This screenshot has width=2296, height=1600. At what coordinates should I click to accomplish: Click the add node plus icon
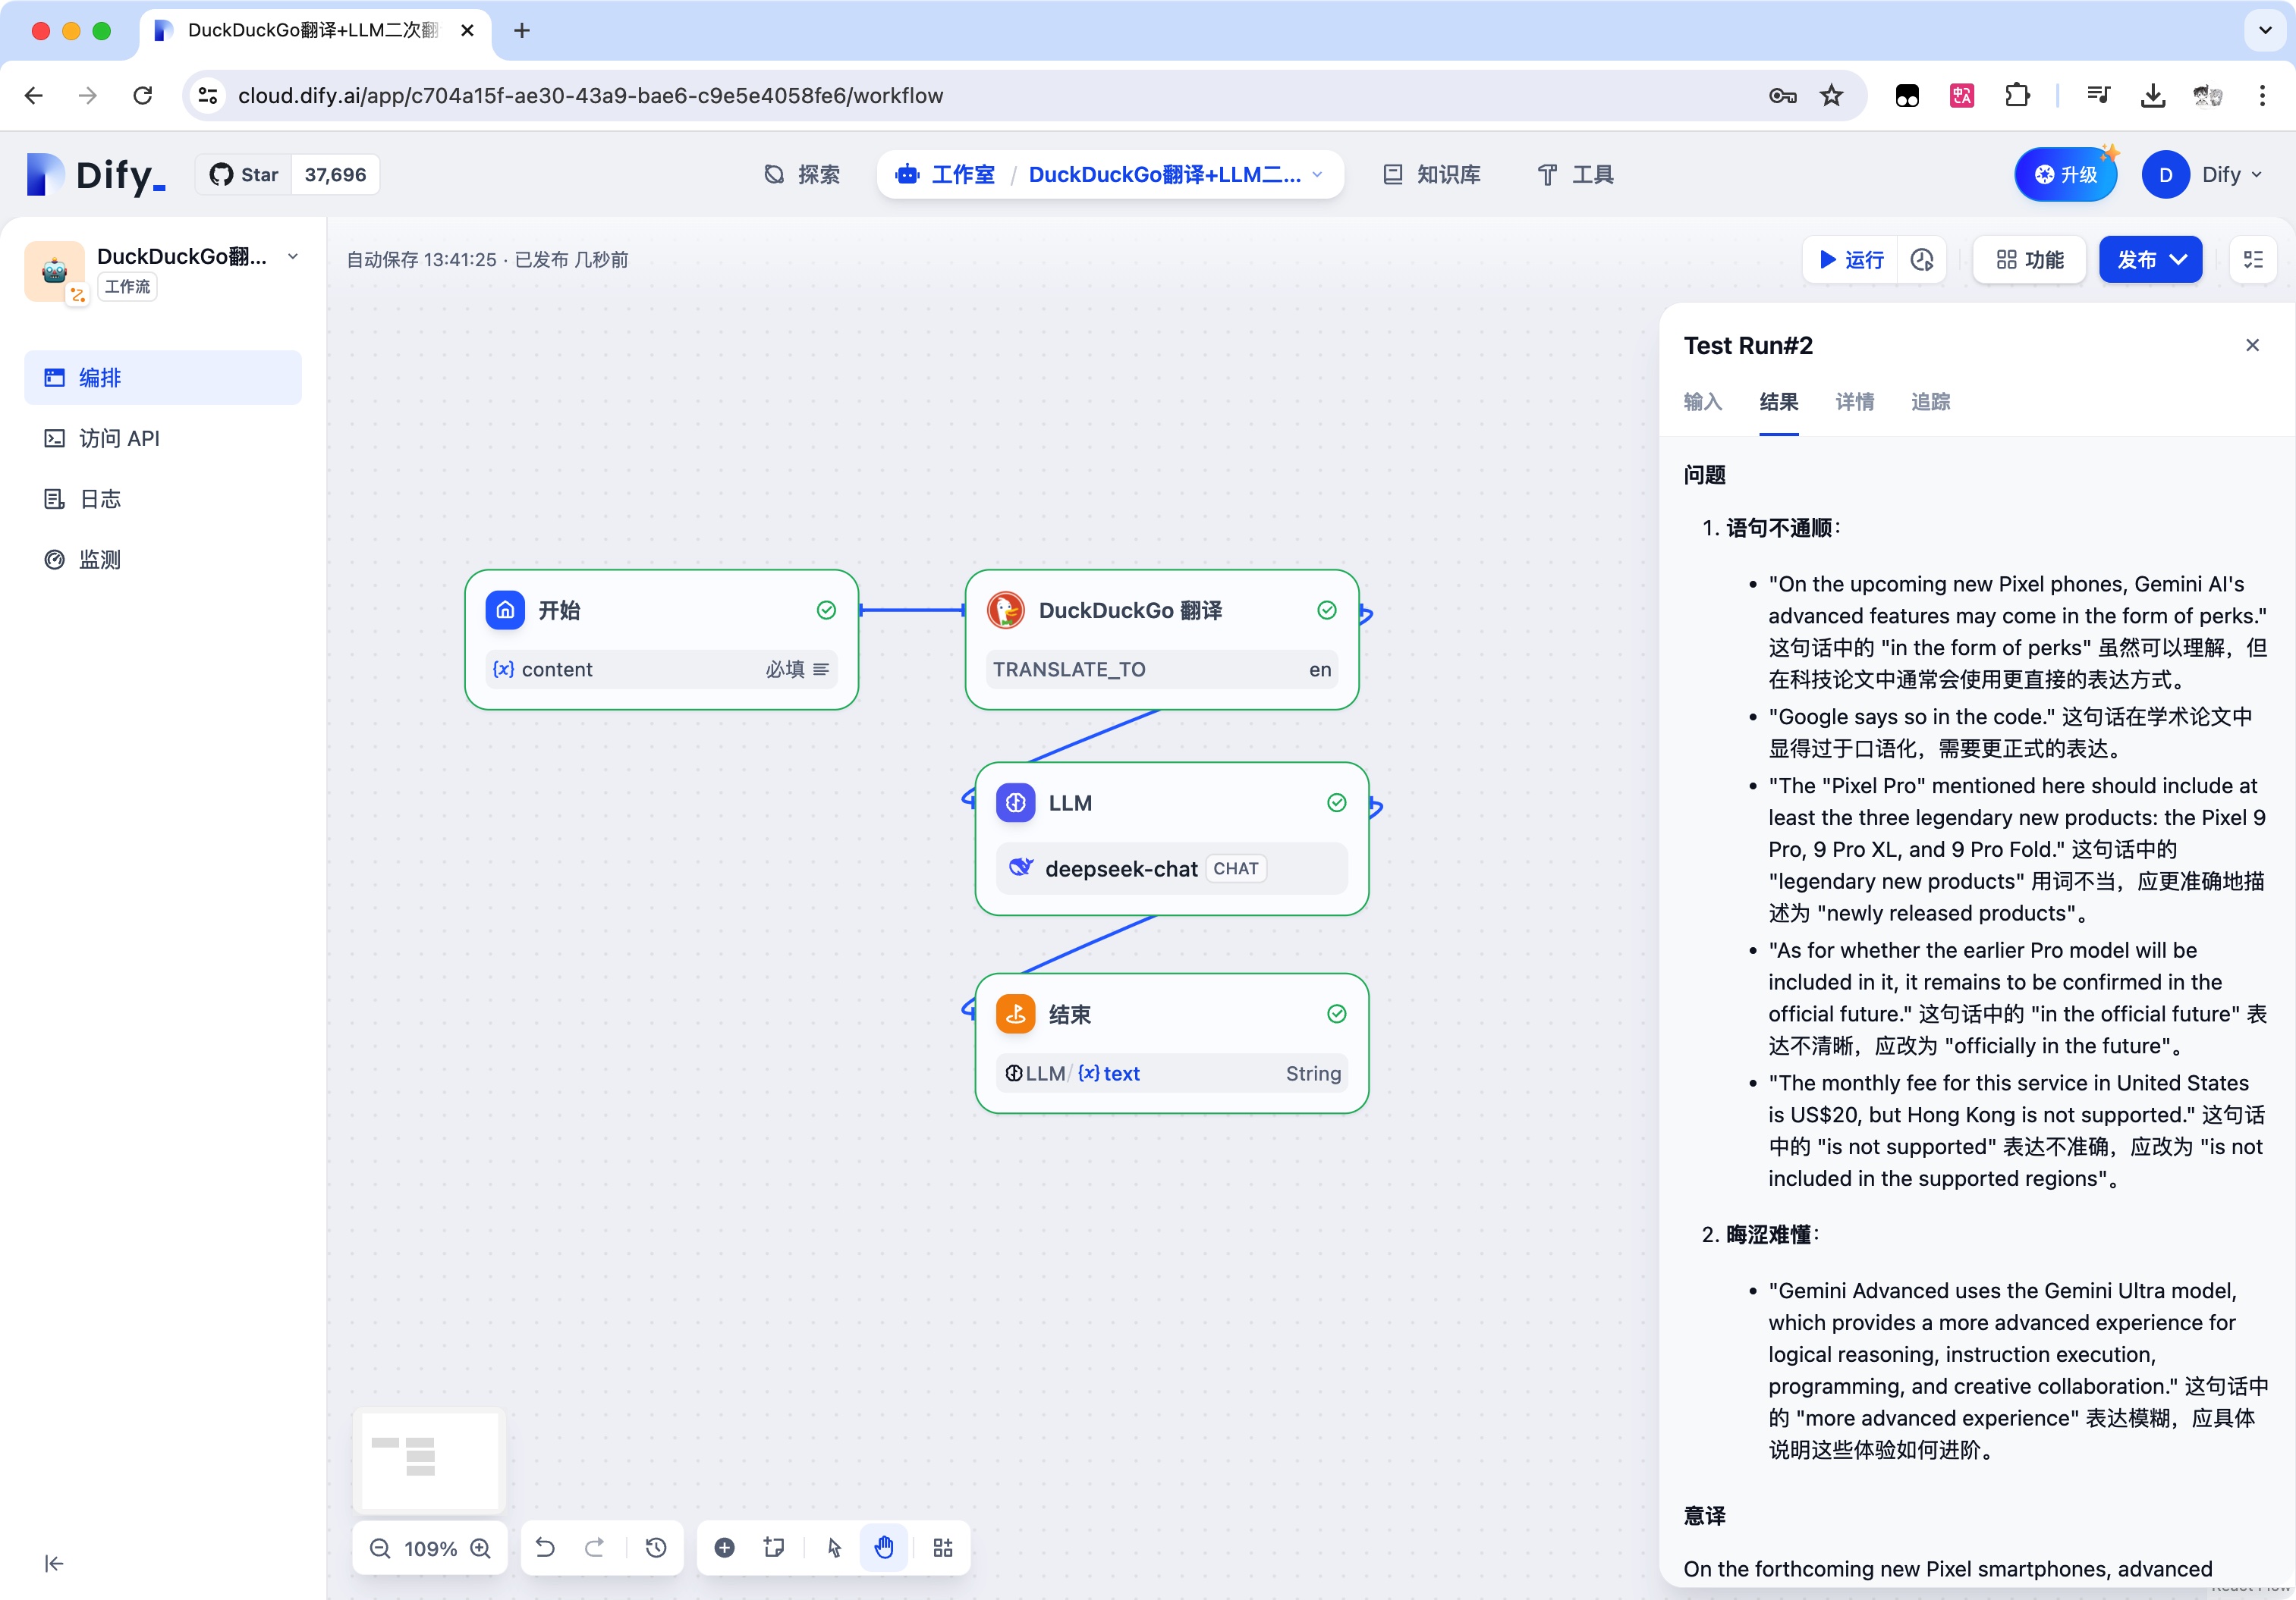(725, 1548)
